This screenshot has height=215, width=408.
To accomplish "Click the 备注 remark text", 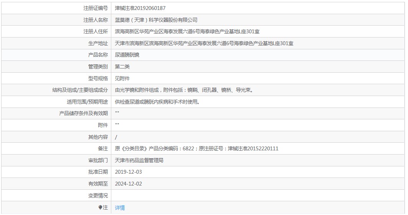I will (x=197, y=148).
